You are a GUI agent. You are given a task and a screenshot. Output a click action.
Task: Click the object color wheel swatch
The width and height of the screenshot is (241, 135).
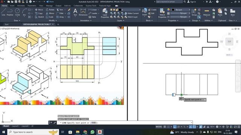point(168,10)
